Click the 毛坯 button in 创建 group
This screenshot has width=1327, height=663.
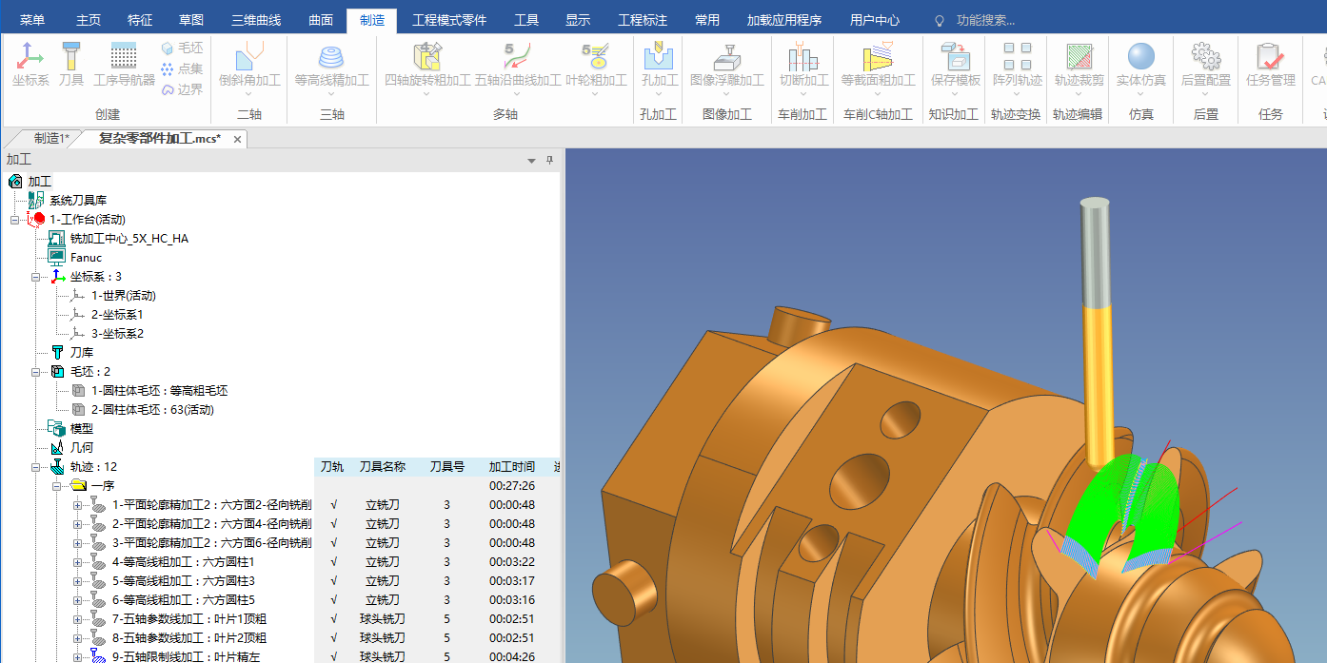click(x=182, y=48)
